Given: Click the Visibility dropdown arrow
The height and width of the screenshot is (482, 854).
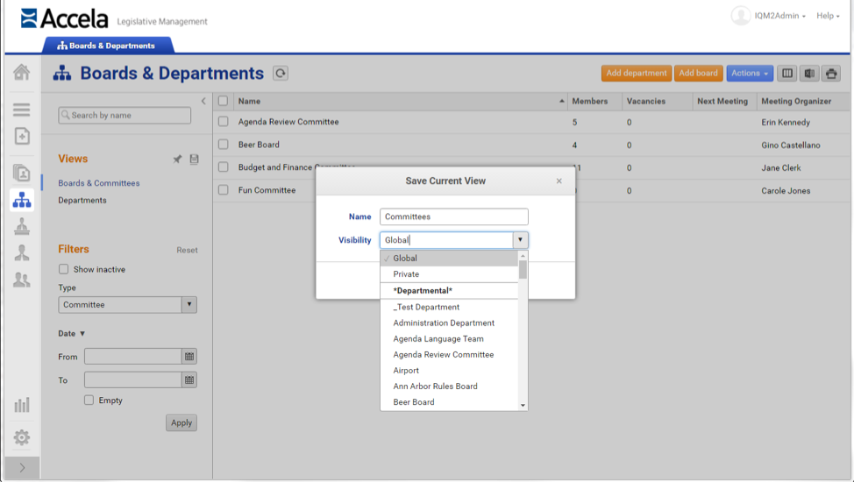Looking at the screenshot, I should coord(520,239).
